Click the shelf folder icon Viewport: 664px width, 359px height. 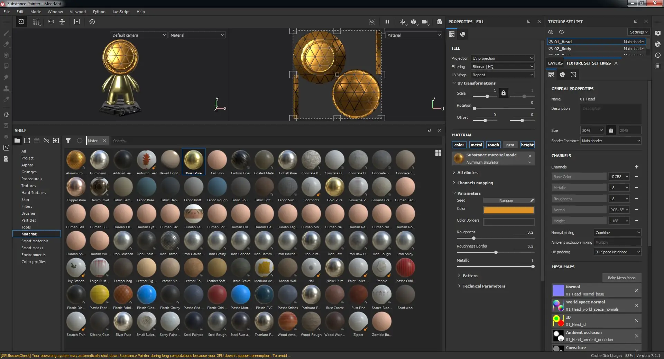tap(17, 140)
